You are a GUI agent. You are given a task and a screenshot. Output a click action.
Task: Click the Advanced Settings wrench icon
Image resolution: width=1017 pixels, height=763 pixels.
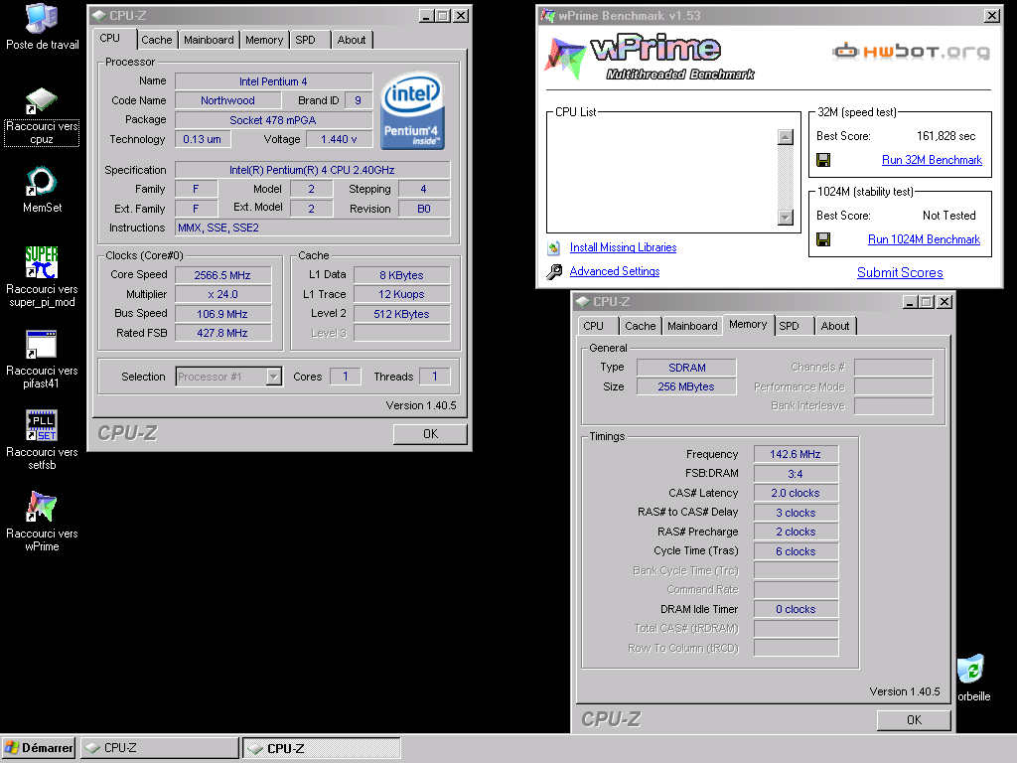pos(554,271)
